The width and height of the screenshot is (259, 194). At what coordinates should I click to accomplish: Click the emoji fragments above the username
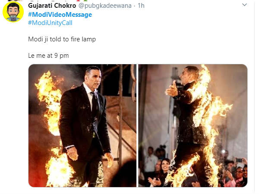(81, 0)
